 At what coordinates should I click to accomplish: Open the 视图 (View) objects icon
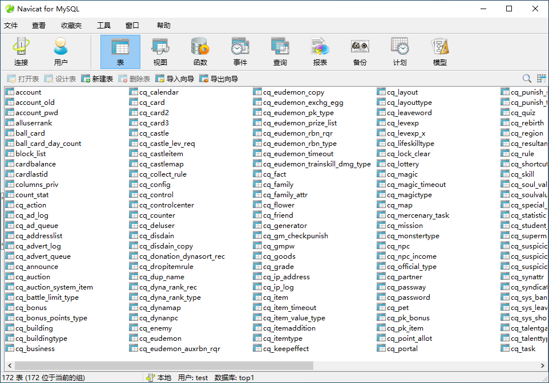pos(160,52)
